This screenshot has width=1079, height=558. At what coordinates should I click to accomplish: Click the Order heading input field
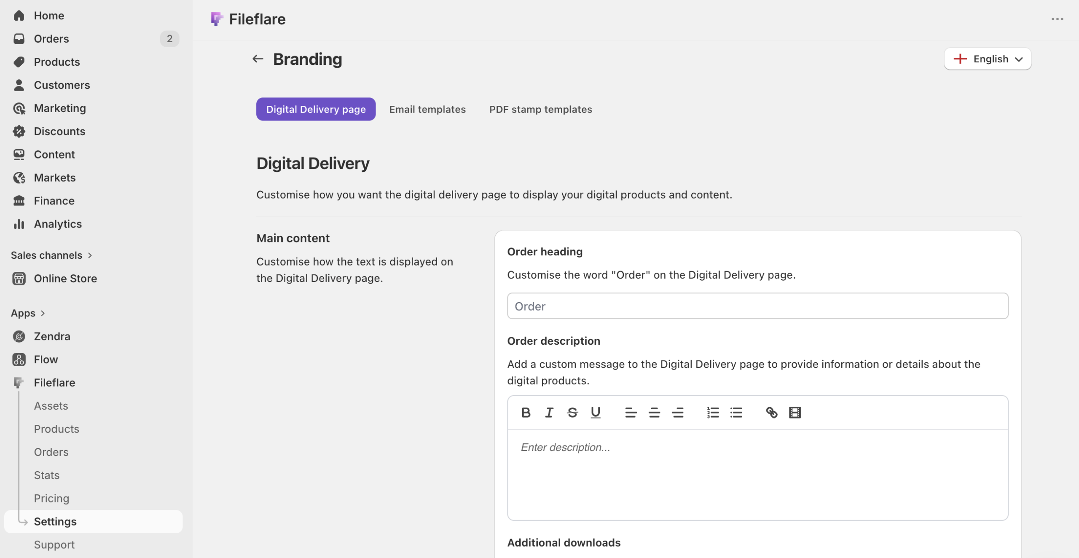757,306
